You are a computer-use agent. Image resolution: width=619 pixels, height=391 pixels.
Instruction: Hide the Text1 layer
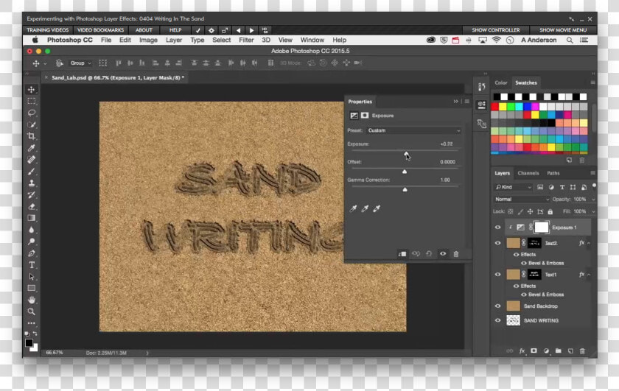tap(498, 274)
